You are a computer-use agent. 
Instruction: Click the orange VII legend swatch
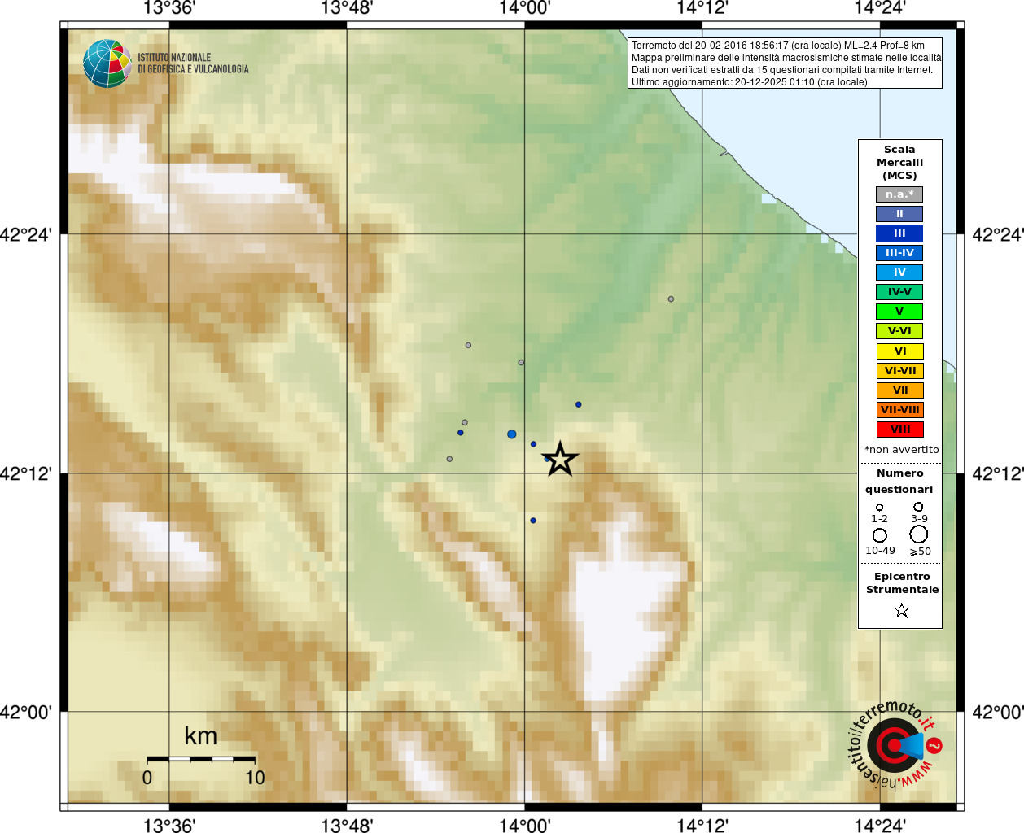899,390
